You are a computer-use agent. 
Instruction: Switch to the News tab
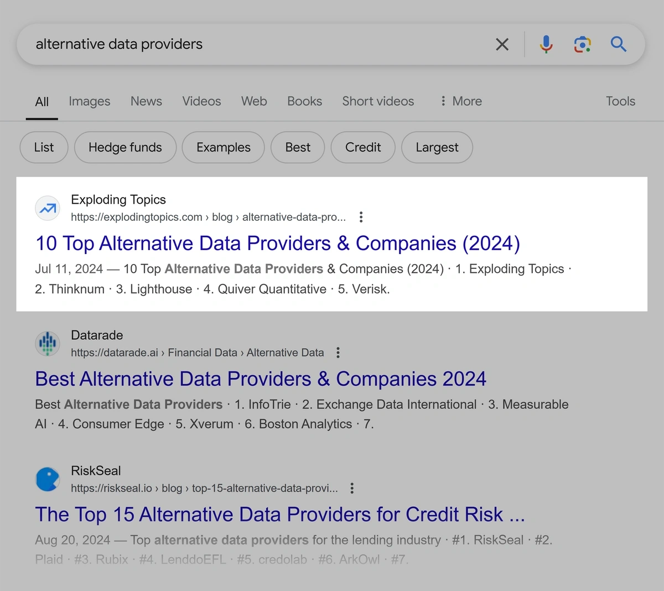click(x=146, y=101)
